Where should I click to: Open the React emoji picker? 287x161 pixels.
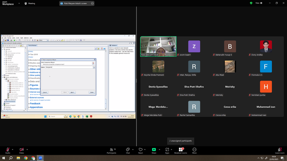140,151
